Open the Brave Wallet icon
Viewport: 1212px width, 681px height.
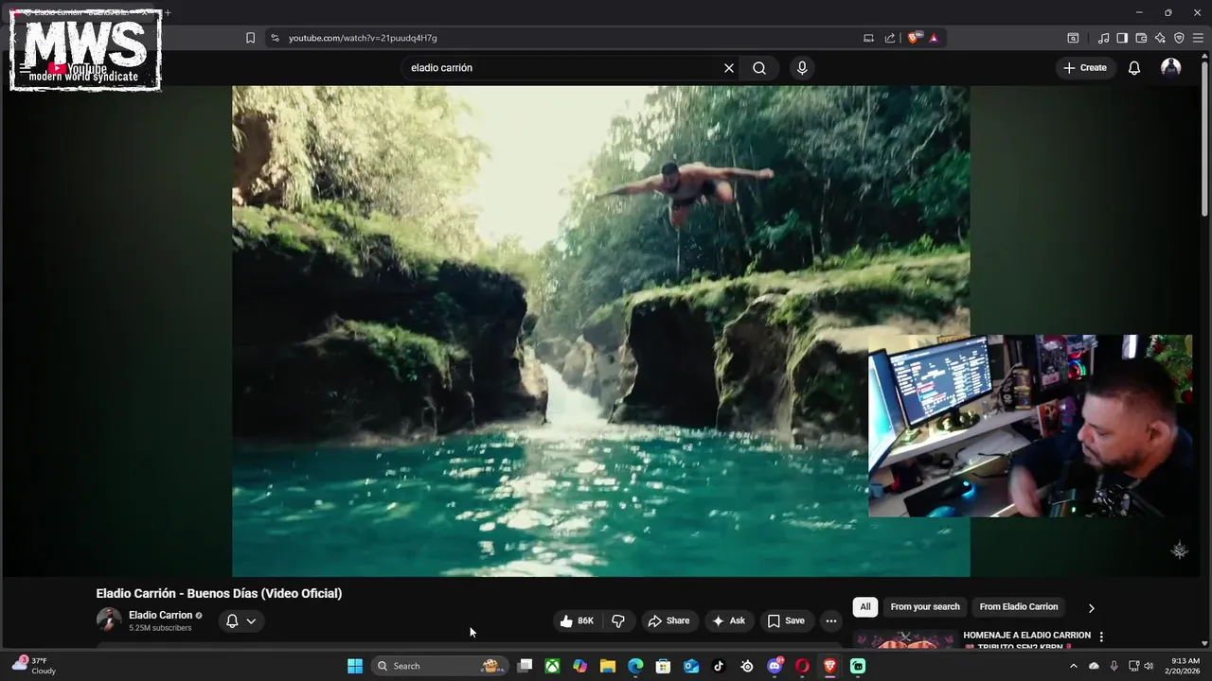pyautogui.click(x=1141, y=38)
